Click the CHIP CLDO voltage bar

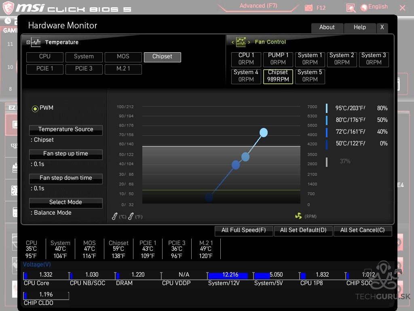(46, 296)
